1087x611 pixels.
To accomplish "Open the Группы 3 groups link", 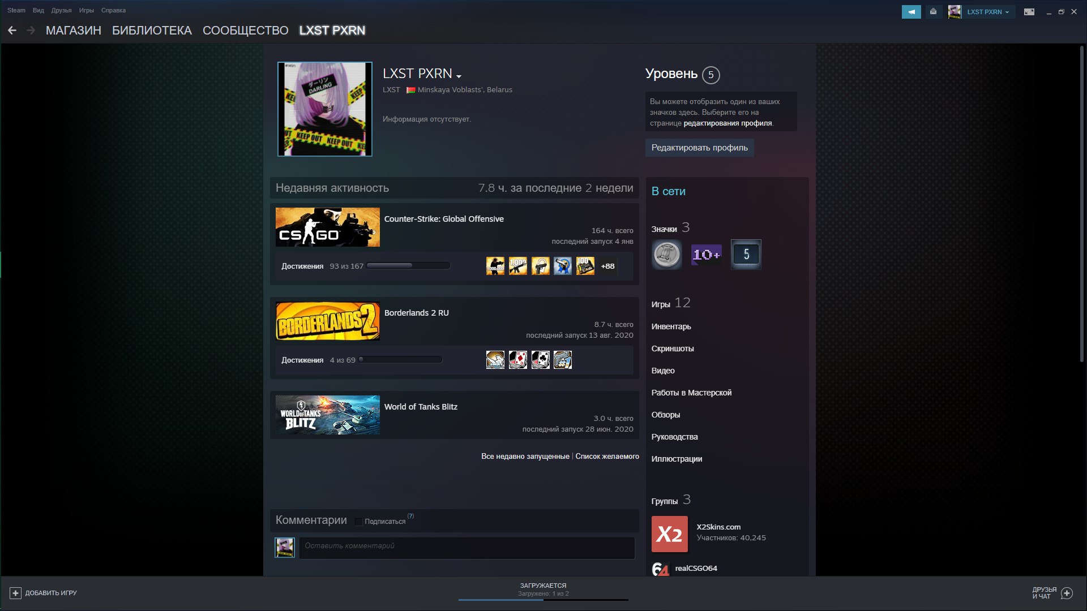I will pyautogui.click(x=671, y=500).
